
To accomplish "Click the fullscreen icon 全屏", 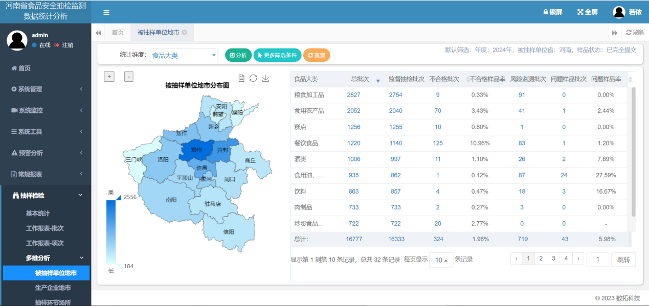I will point(588,12).
